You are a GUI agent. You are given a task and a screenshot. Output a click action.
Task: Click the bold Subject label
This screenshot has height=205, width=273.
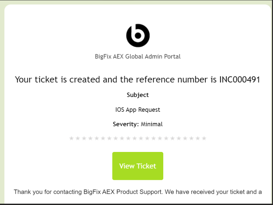tap(138, 95)
